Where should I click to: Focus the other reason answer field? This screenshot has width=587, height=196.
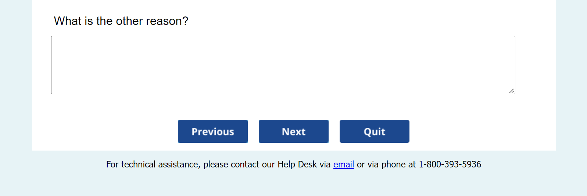tap(283, 65)
